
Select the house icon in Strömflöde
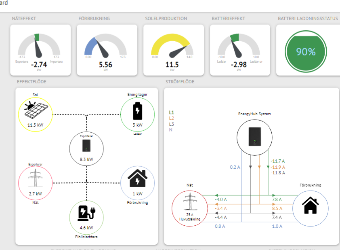click(310, 206)
